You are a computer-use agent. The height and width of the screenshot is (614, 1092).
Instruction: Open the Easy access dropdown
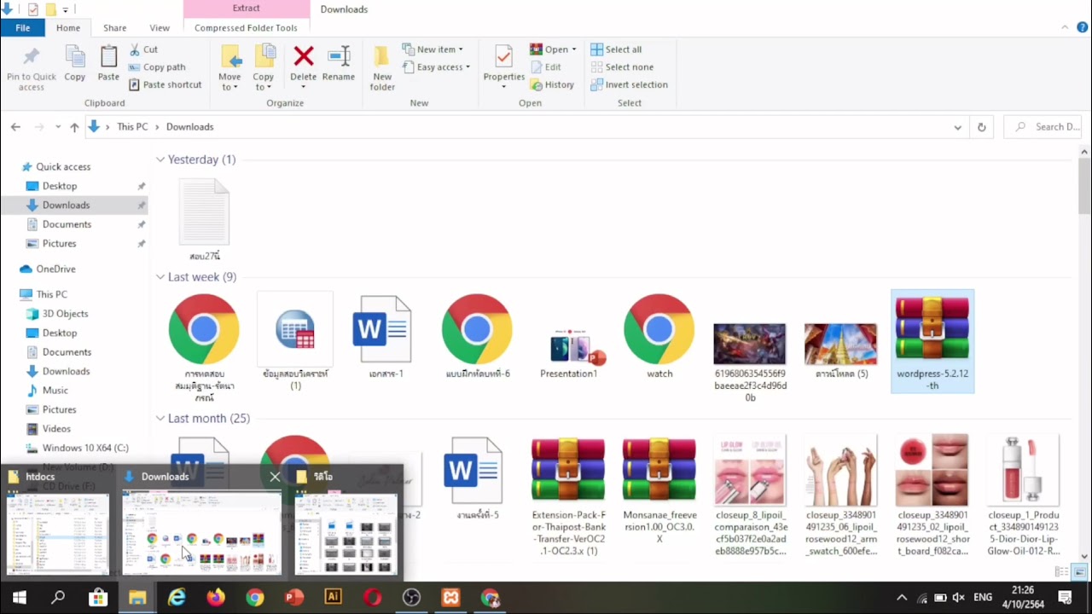(x=435, y=67)
